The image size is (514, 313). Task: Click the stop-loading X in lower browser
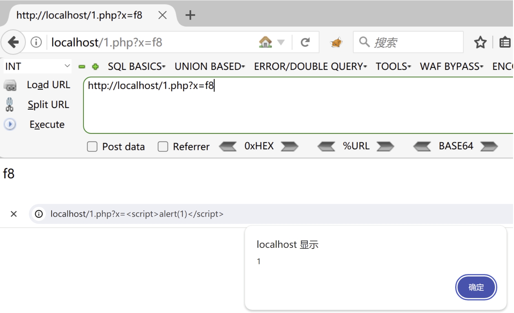click(x=14, y=214)
